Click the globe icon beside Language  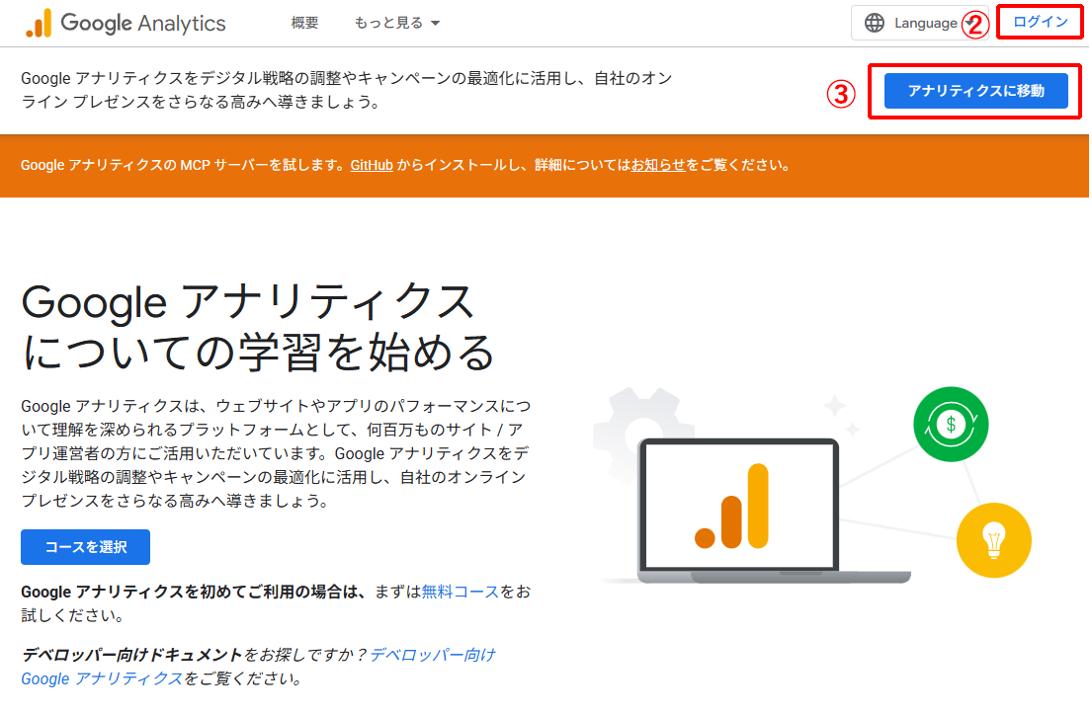pos(875,22)
